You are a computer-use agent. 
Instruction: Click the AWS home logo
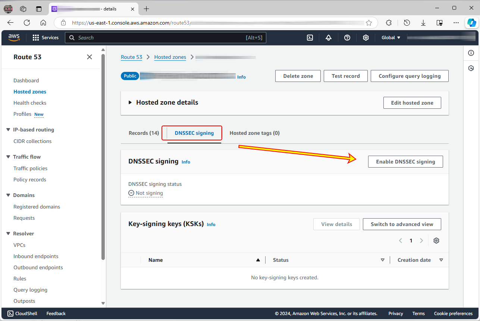coord(14,37)
